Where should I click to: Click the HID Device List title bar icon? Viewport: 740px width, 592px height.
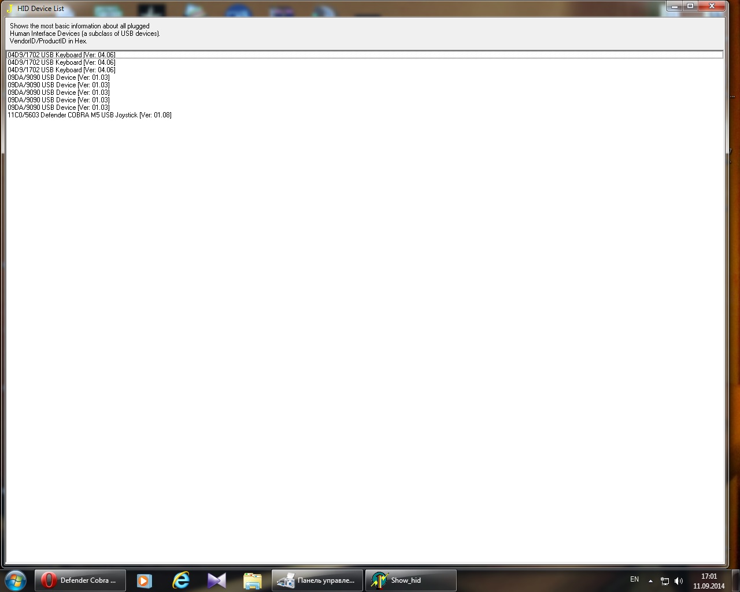[x=10, y=8]
